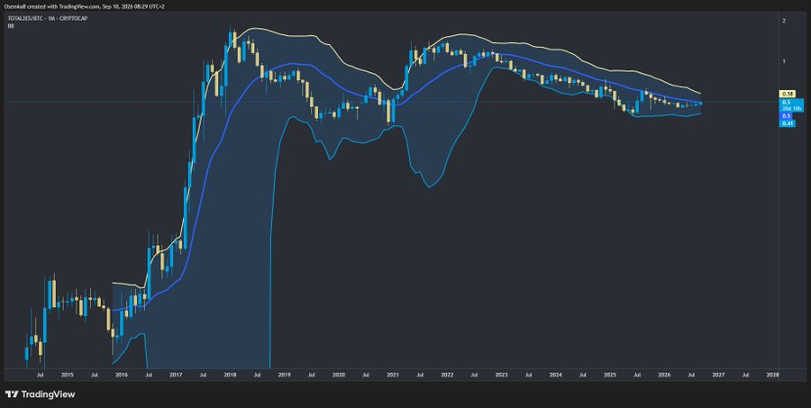
Task: Click the 2022 label on time axis
Action: 447,374
